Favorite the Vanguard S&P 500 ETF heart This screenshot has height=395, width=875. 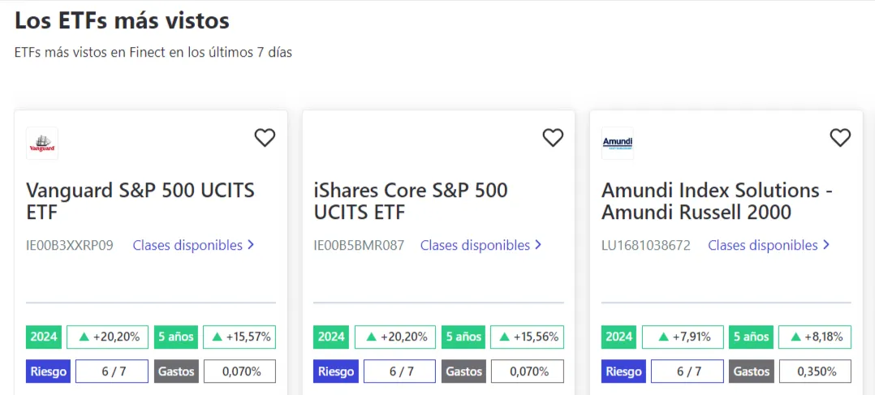[x=265, y=138]
